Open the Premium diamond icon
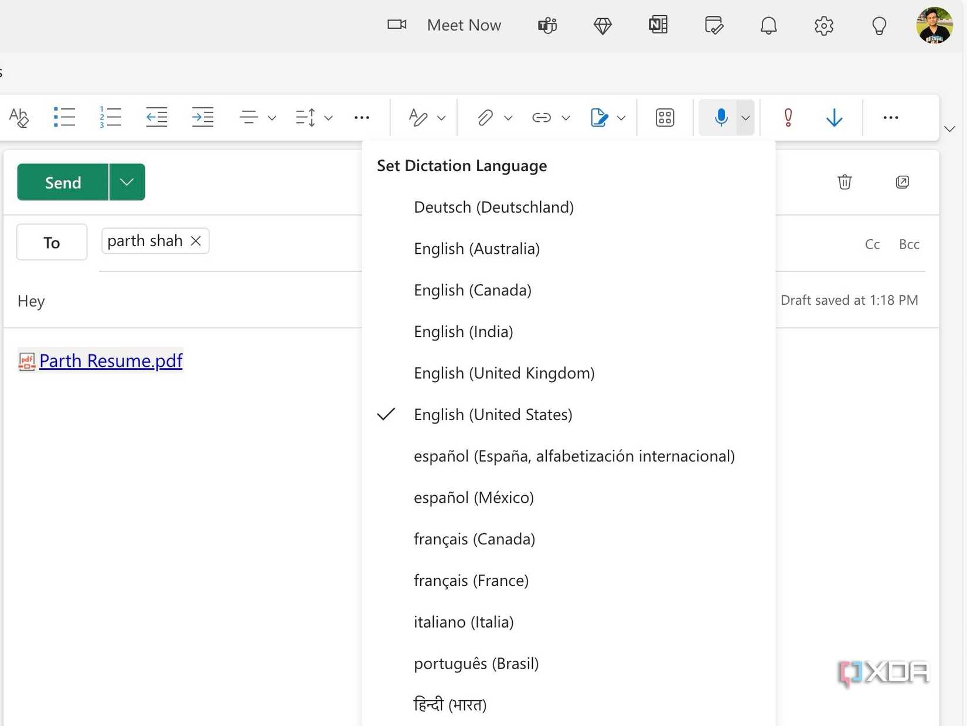The width and height of the screenshot is (967, 726). pos(602,26)
